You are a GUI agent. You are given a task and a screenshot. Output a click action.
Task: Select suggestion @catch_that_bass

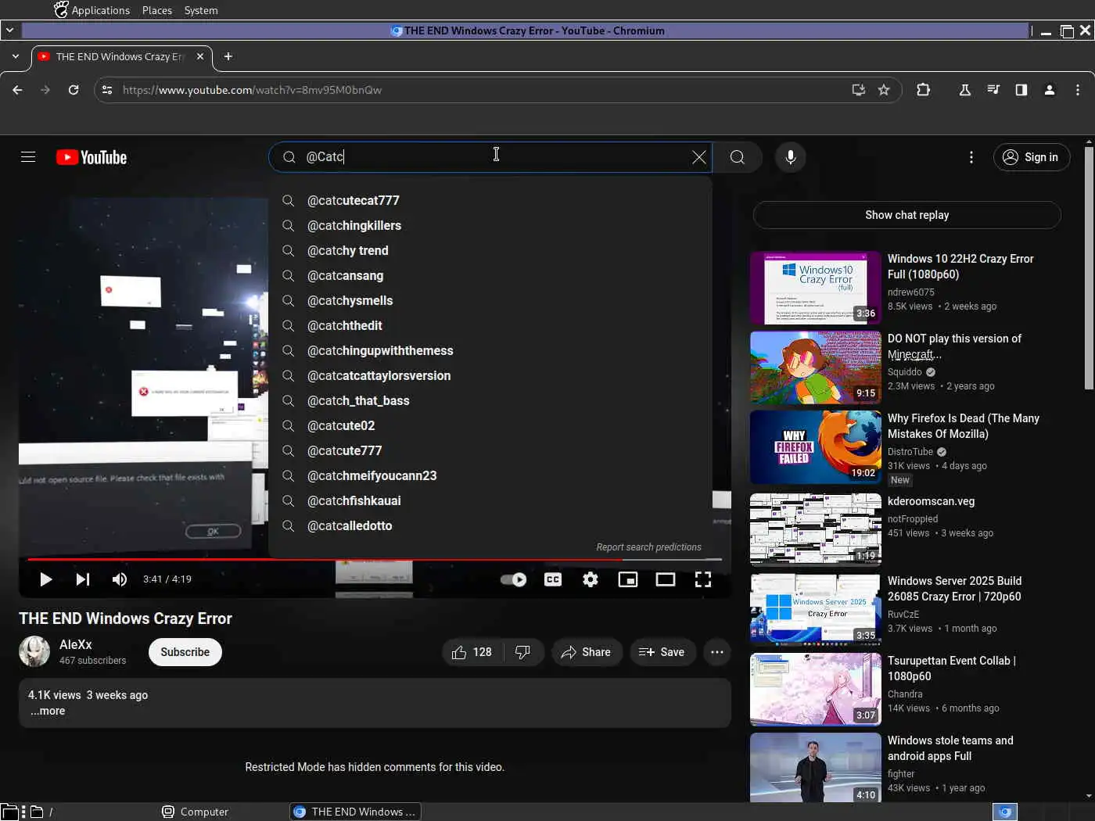[490, 401]
